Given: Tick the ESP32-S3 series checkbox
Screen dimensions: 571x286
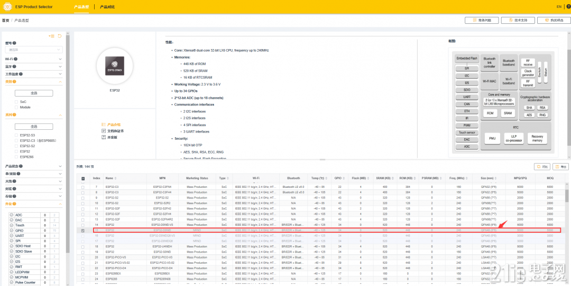Looking at the screenshot, I should point(16,135).
